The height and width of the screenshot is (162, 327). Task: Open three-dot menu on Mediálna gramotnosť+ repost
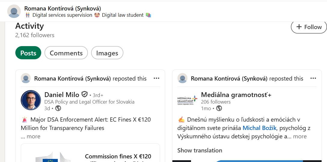click(x=313, y=78)
